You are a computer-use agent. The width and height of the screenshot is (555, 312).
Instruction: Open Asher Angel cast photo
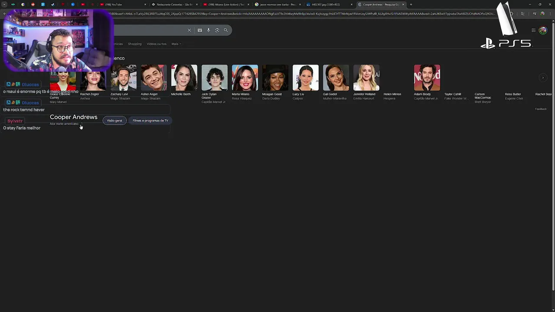154,78
